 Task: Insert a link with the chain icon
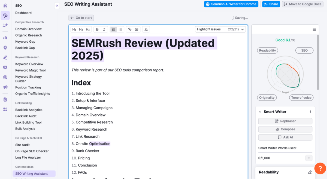click(x=130, y=29)
